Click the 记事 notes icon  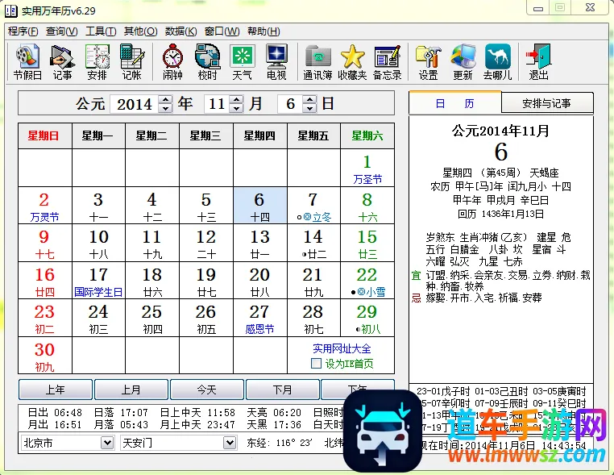(x=62, y=61)
